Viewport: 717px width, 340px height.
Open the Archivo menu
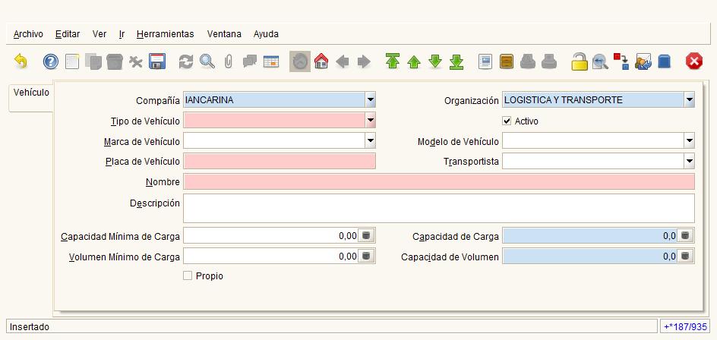tap(28, 34)
